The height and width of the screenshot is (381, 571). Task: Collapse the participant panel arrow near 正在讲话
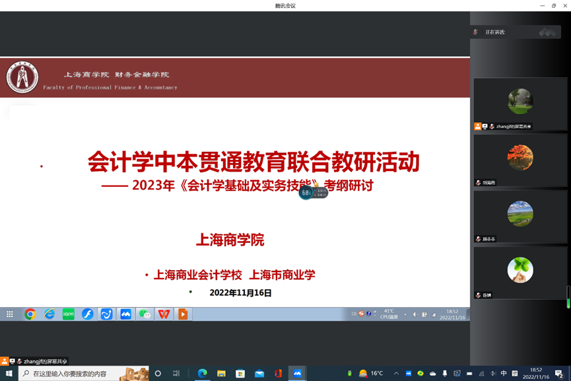pos(547,31)
